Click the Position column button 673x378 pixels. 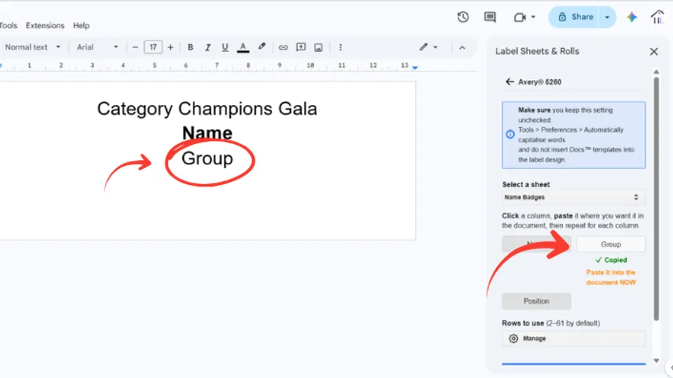click(x=536, y=301)
